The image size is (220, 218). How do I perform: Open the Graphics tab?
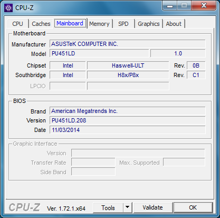click(x=149, y=24)
